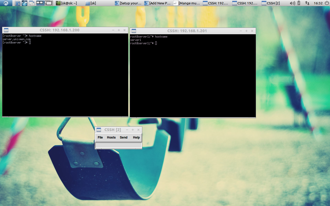The height and width of the screenshot is (206, 330).
Task: Focus the CSSH [2] command input field
Action: (x=118, y=145)
